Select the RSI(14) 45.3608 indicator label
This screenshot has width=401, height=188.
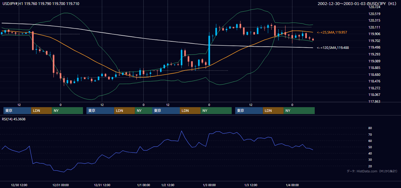[x=14, y=119]
